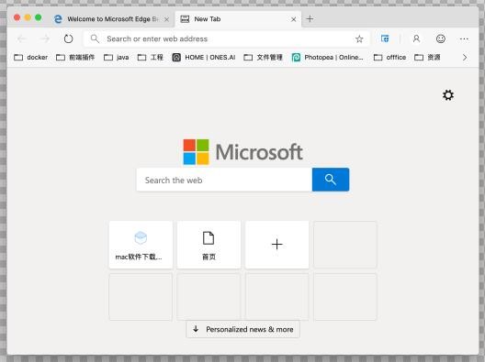485x362 pixels.
Task: Click the Edge icon on Welcome tab
Action: 58,19
